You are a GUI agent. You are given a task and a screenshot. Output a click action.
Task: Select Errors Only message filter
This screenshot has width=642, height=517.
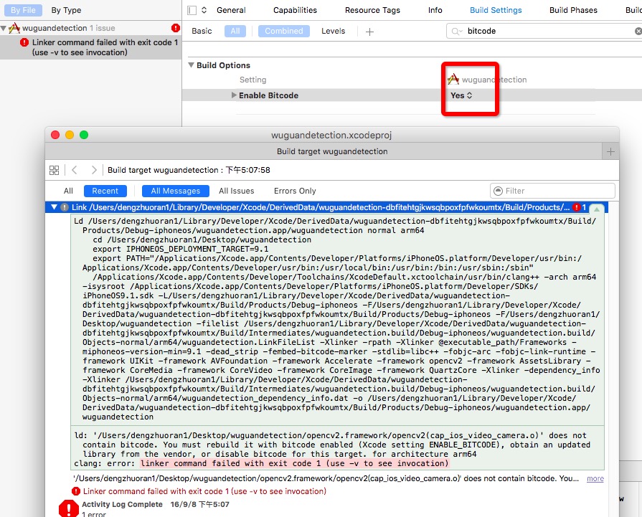295,191
